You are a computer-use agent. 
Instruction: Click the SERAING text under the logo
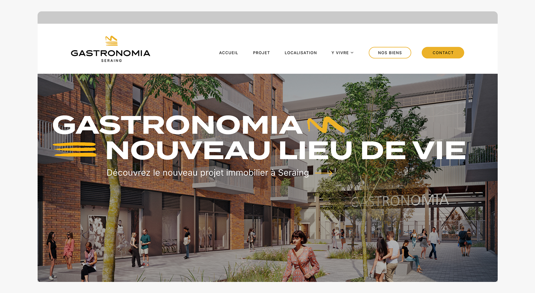pos(112,61)
